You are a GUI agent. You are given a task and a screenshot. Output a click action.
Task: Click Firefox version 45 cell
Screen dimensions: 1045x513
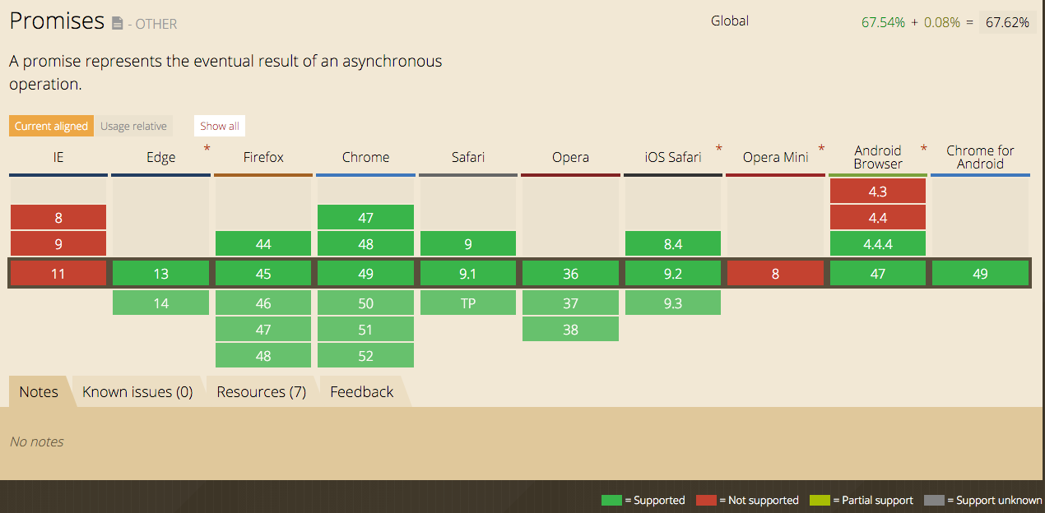263,274
